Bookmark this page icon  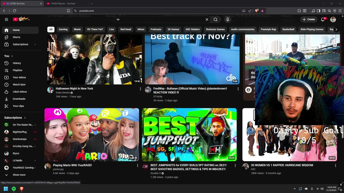click(x=68, y=11)
